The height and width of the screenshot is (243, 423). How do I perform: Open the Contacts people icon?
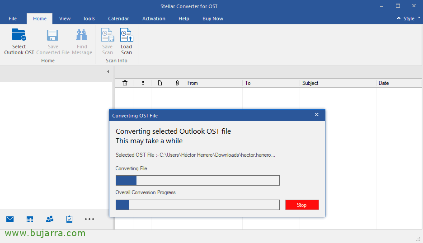(50, 219)
